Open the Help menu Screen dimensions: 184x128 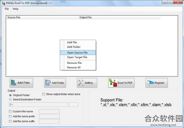point(16,9)
